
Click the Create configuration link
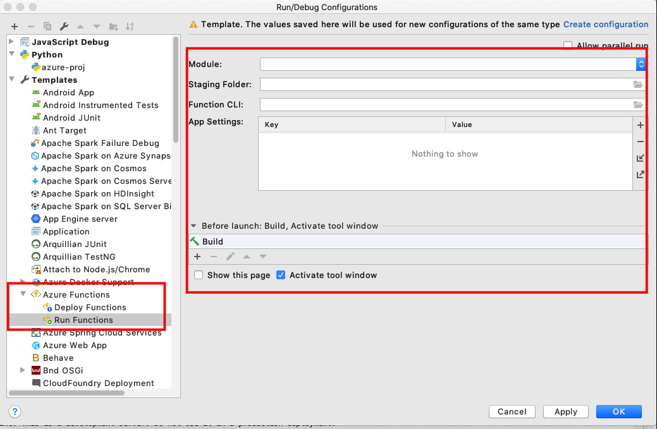605,24
